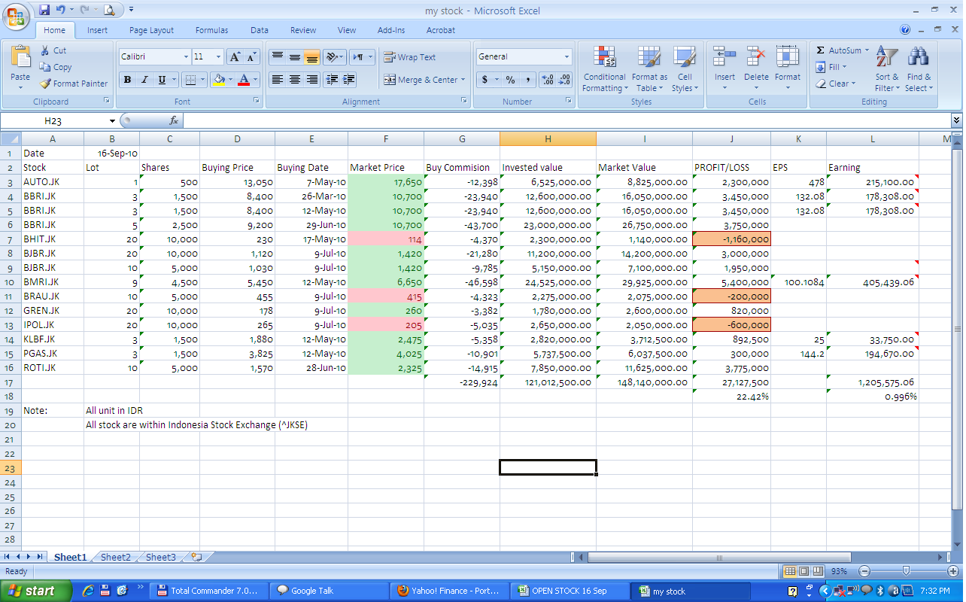Open the Review tab
The image size is (966, 602).
(303, 30)
